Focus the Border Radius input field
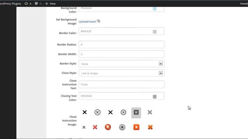 point(121,44)
